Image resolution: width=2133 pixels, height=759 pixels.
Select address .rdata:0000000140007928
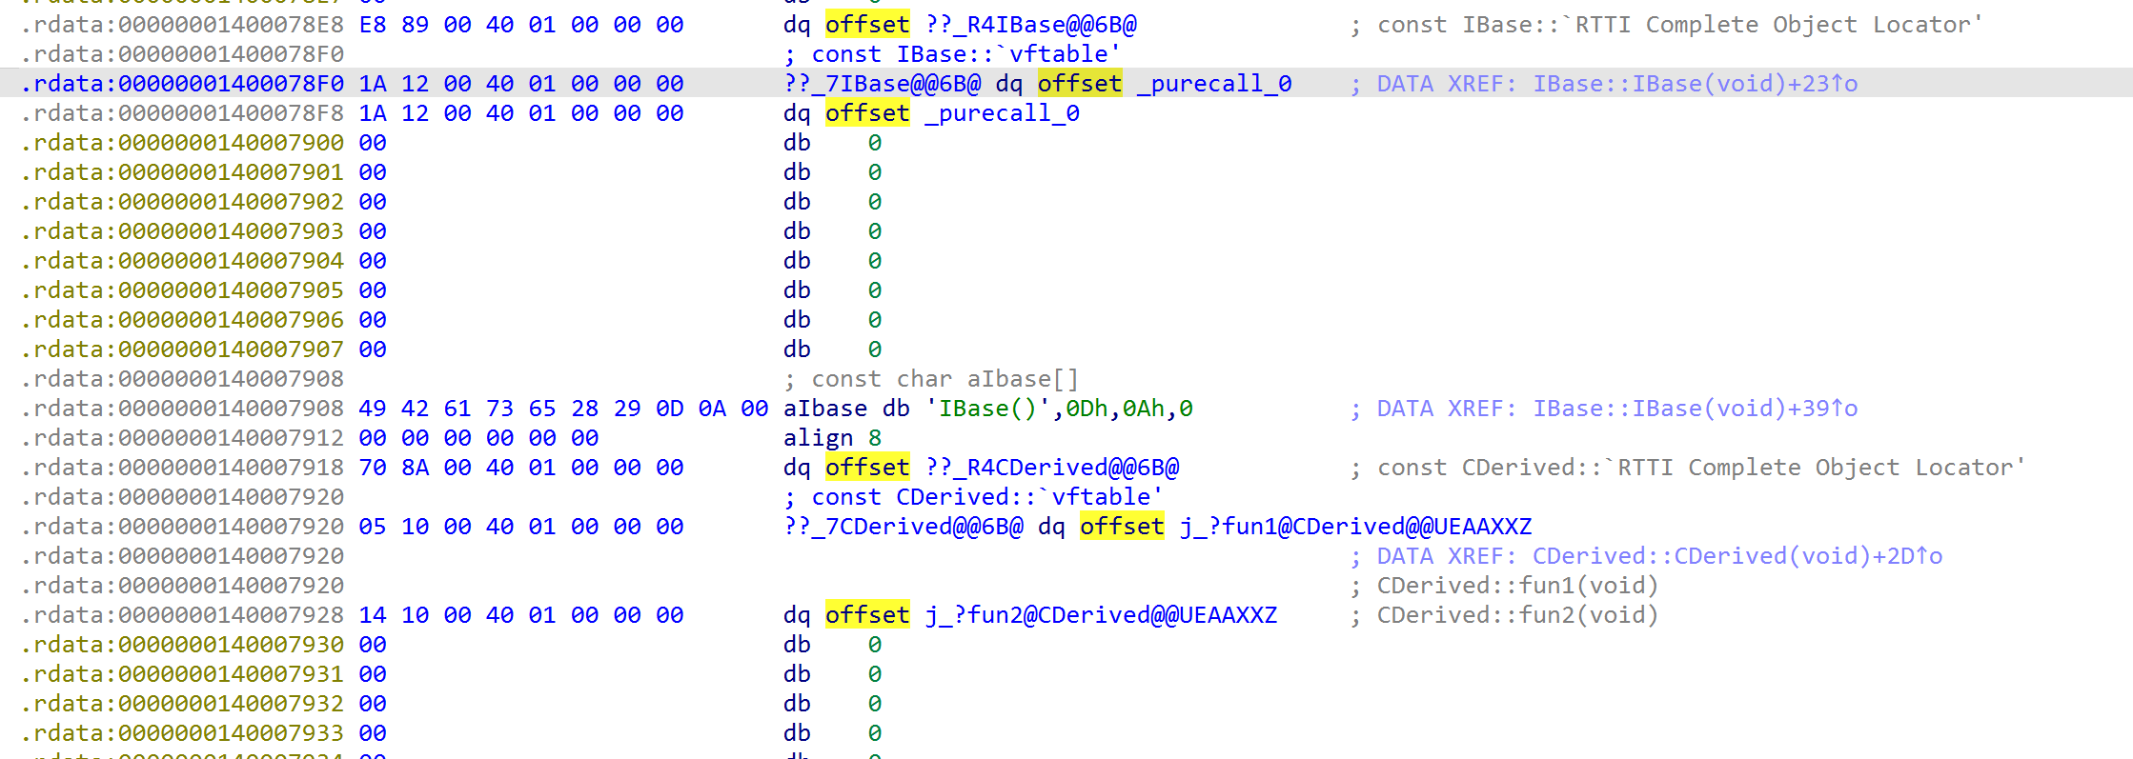(182, 615)
